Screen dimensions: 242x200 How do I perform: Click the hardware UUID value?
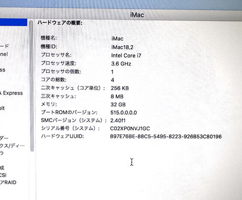[x=166, y=136]
